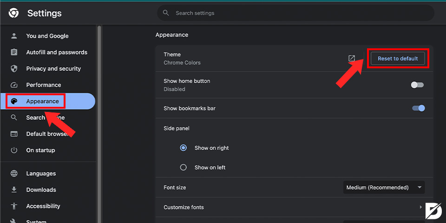Select the Appearance sidebar item
446x223 pixels.
pyautogui.click(x=48, y=101)
